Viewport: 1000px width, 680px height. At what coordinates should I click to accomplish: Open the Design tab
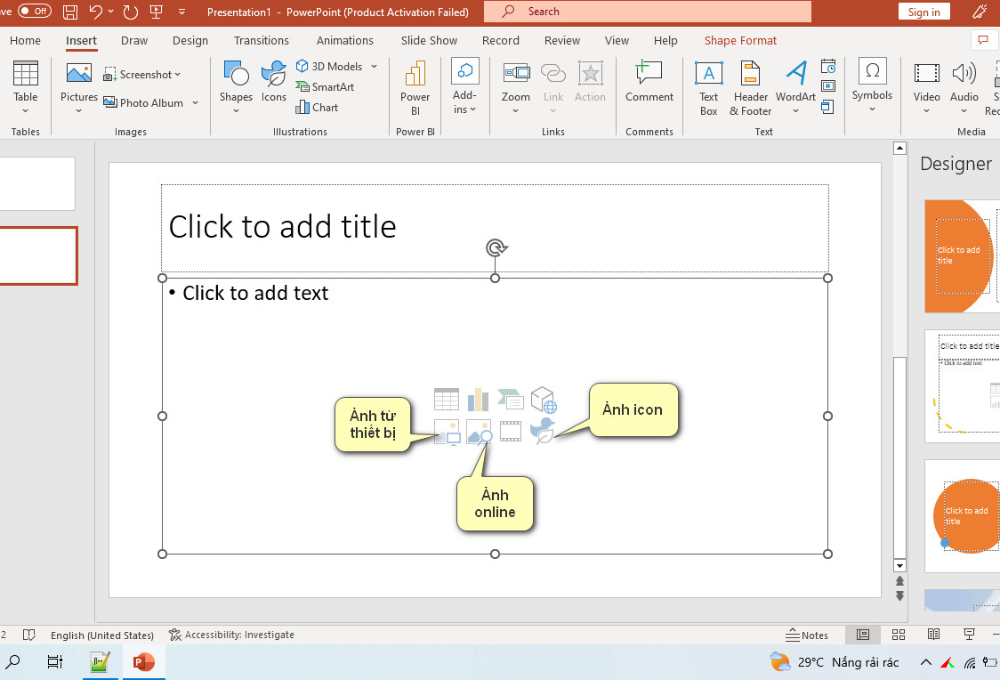190,40
